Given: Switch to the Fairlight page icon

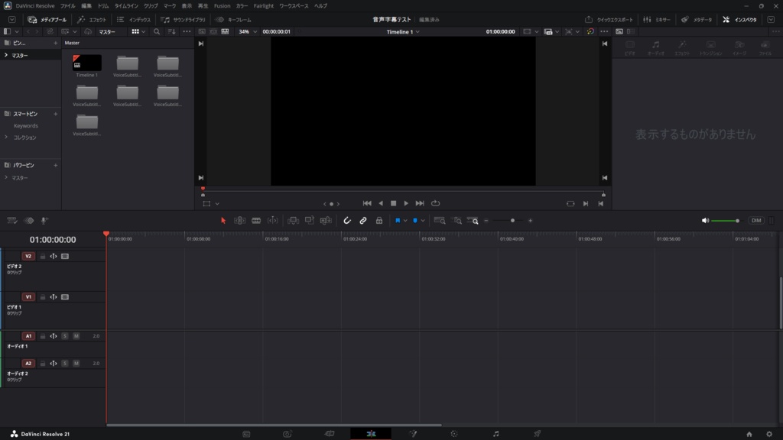Looking at the screenshot, I should [x=495, y=434].
